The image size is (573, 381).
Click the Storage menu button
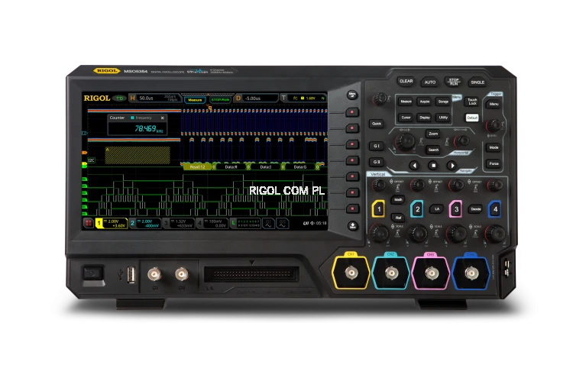coord(443,102)
